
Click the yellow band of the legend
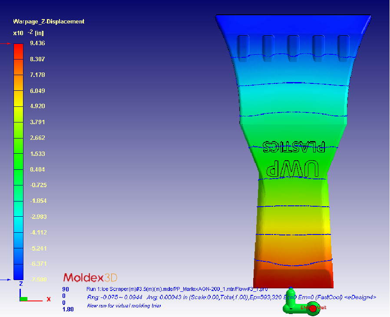(18, 99)
